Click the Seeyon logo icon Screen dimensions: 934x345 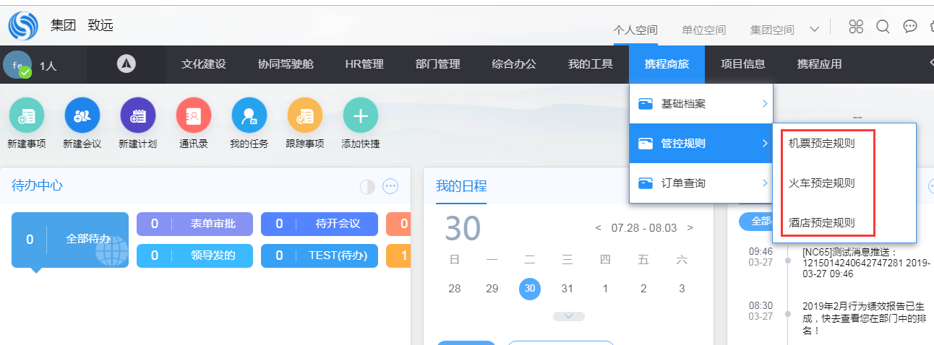[22, 26]
